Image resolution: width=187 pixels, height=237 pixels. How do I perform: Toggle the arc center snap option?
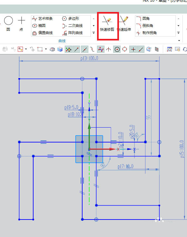117,49
